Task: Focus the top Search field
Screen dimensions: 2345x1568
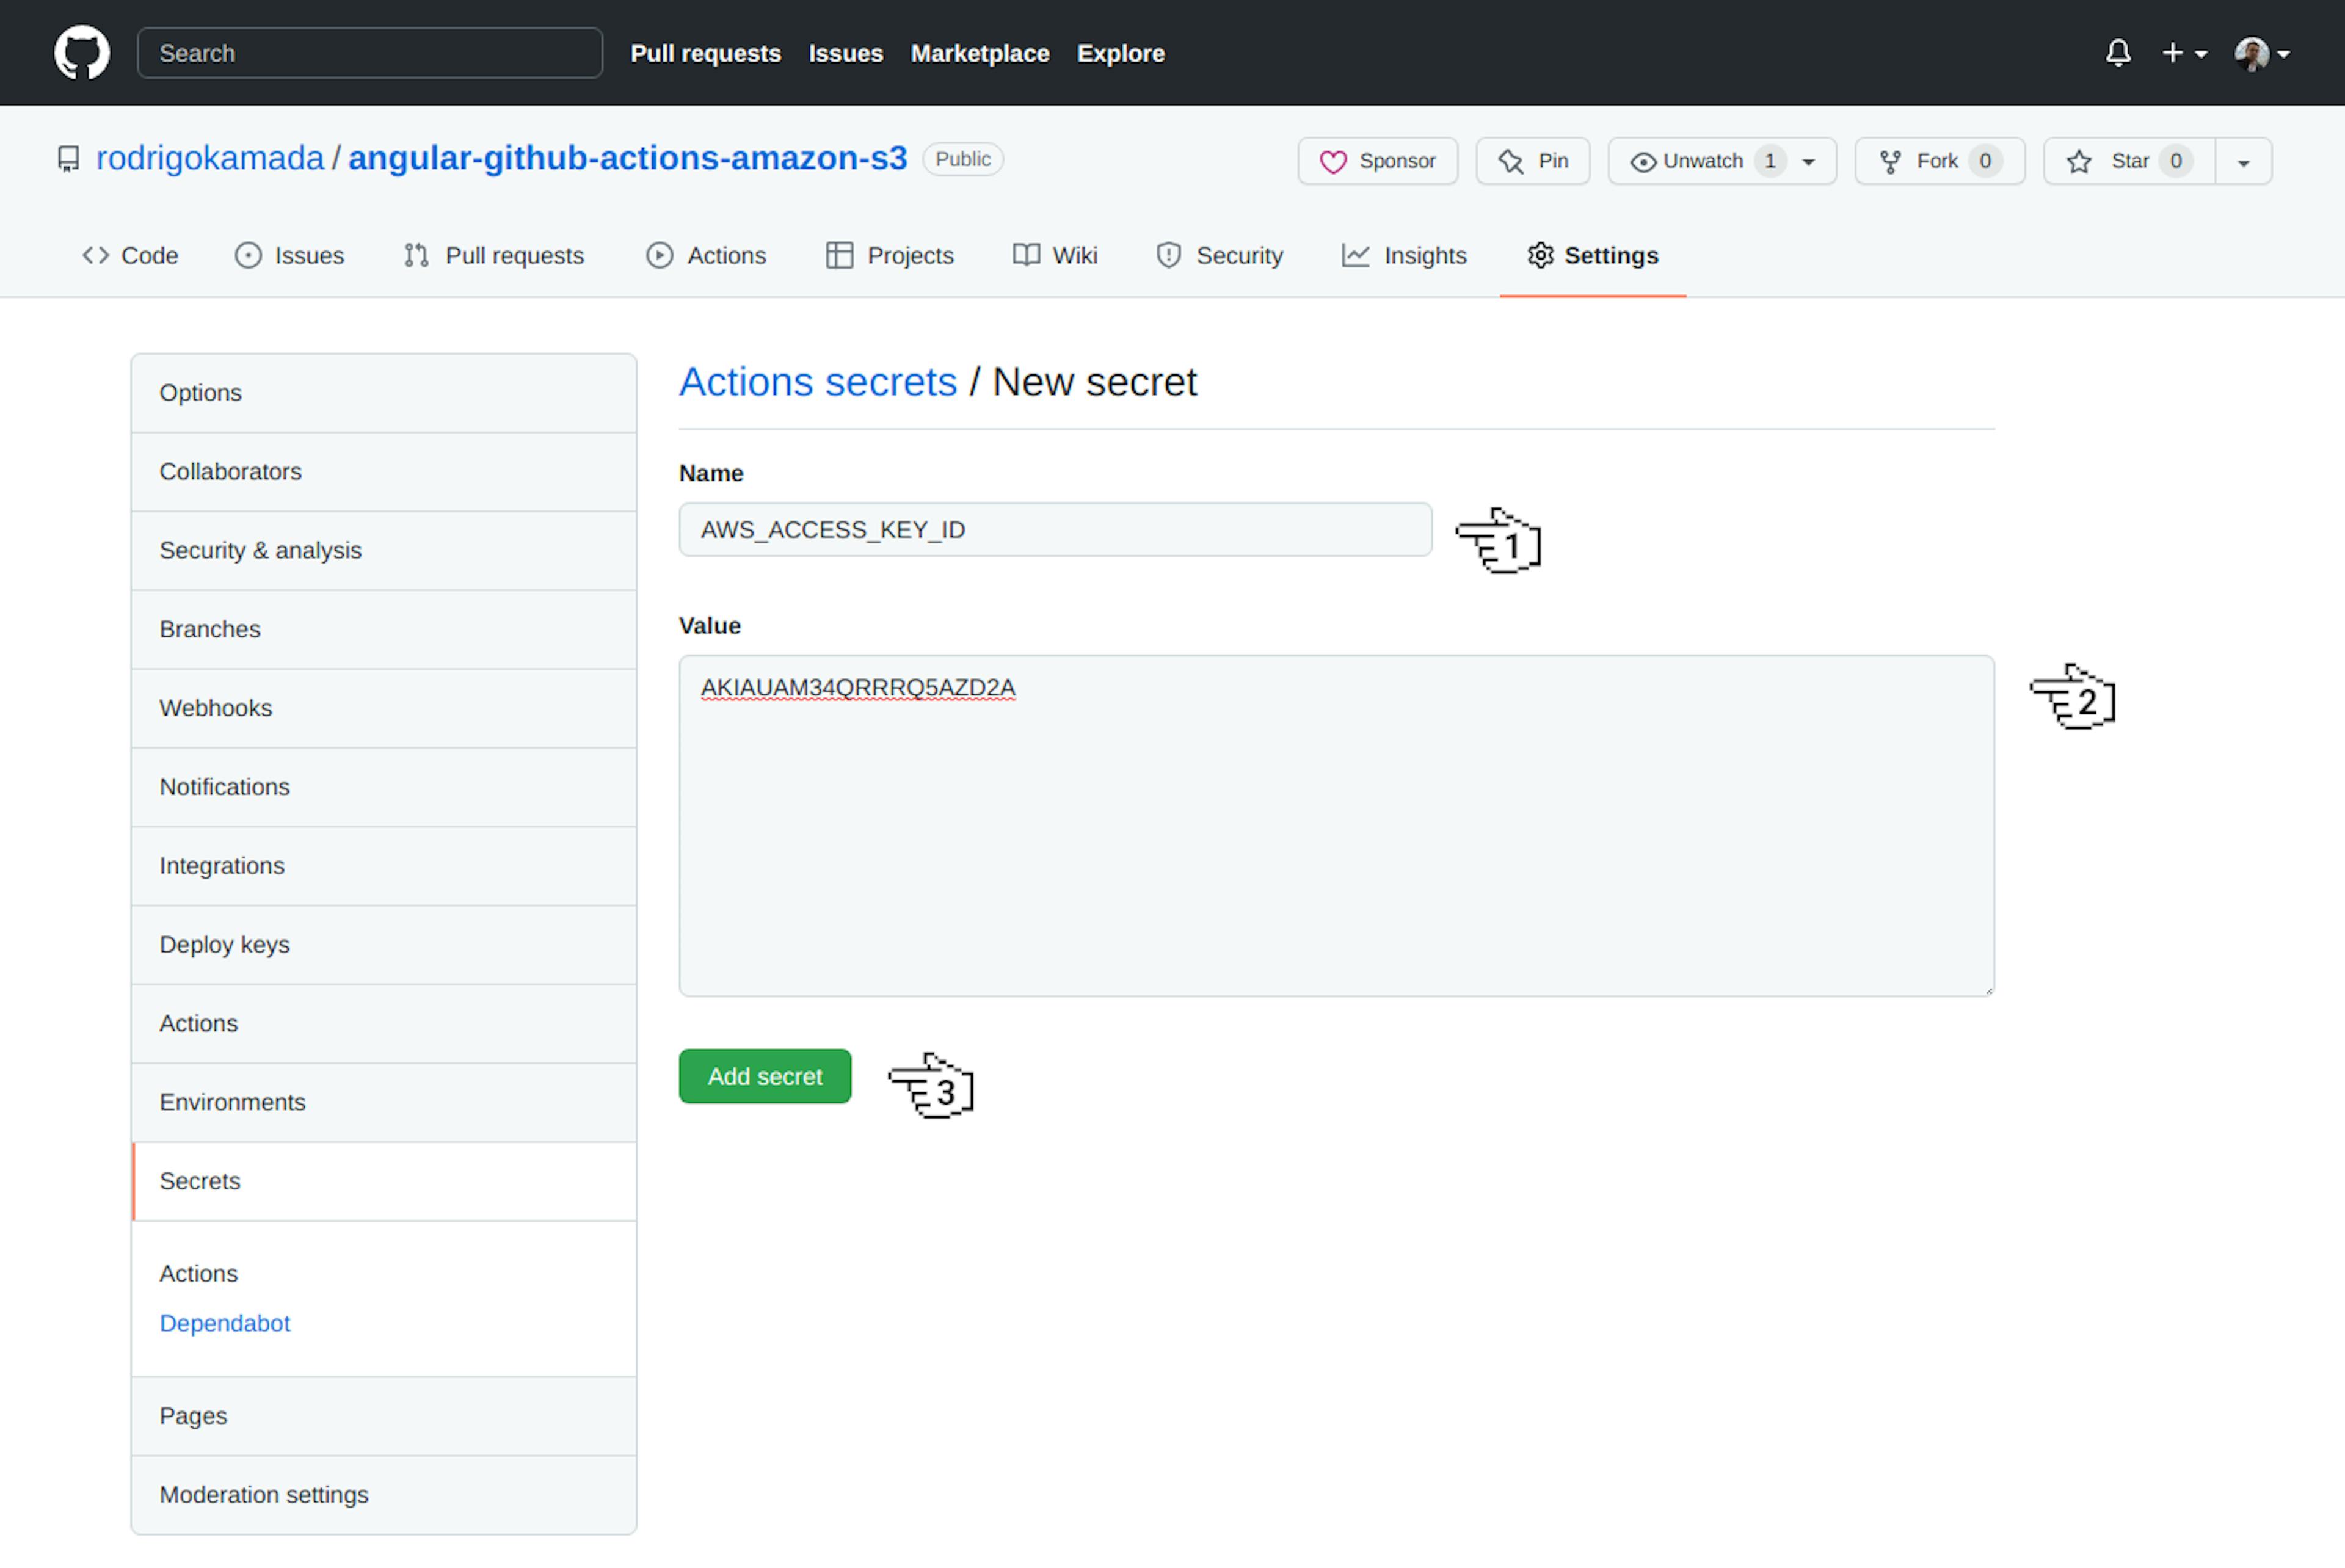Action: tap(370, 53)
